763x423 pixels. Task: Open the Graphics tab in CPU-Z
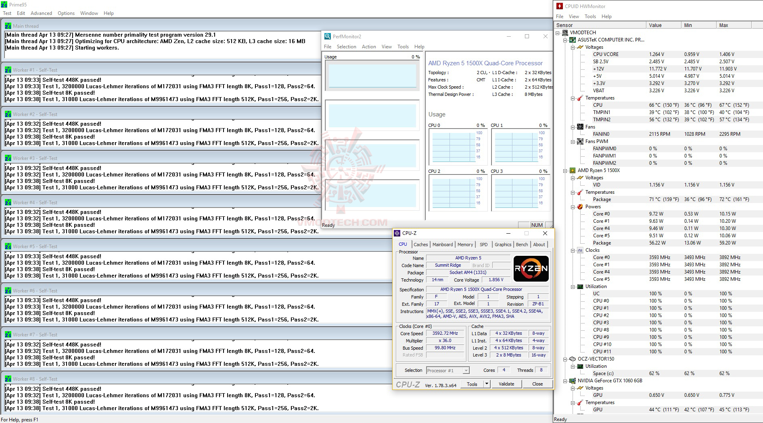503,245
